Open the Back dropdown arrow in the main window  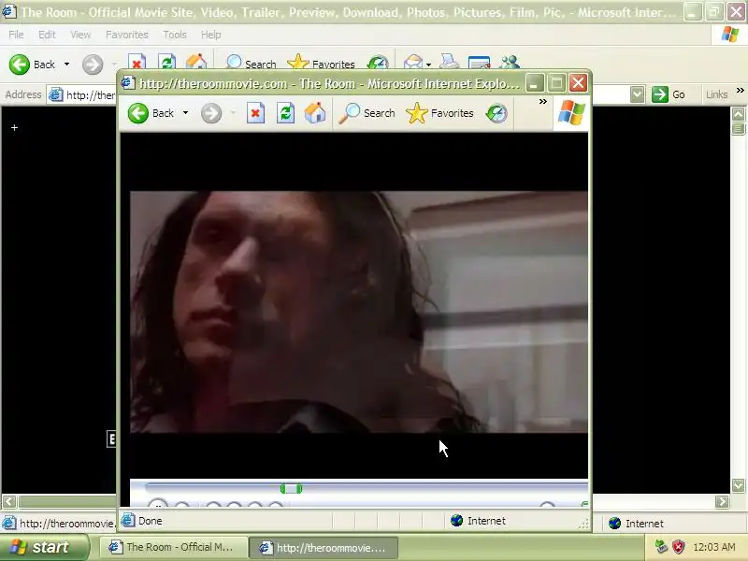pyautogui.click(x=66, y=65)
